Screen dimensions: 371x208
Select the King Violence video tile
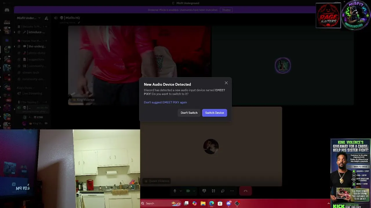tap(140, 65)
